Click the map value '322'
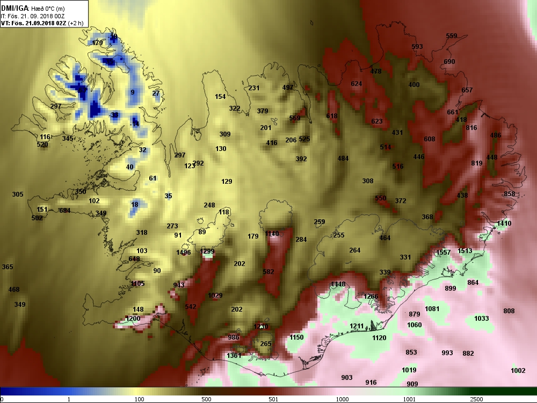This screenshot has width=537, height=403. coord(235,109)
